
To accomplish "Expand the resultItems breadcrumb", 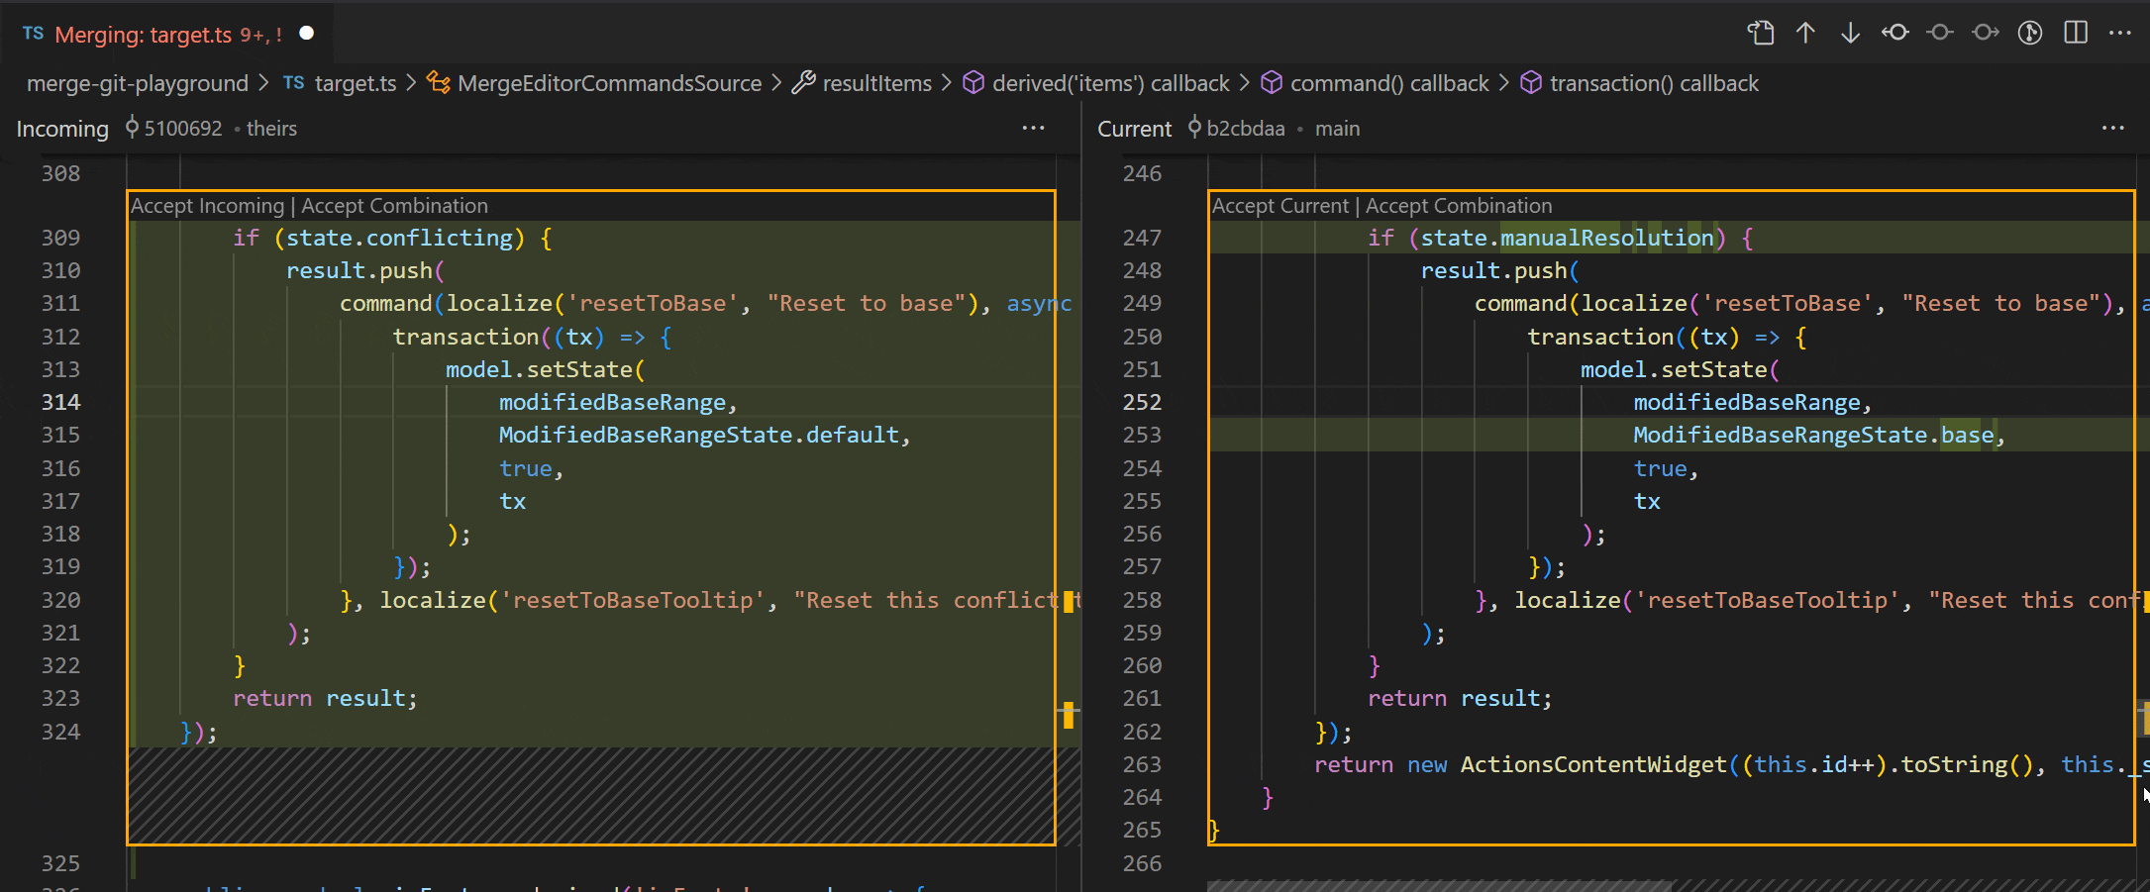I will pyautogui.click(x=876, y=83).
